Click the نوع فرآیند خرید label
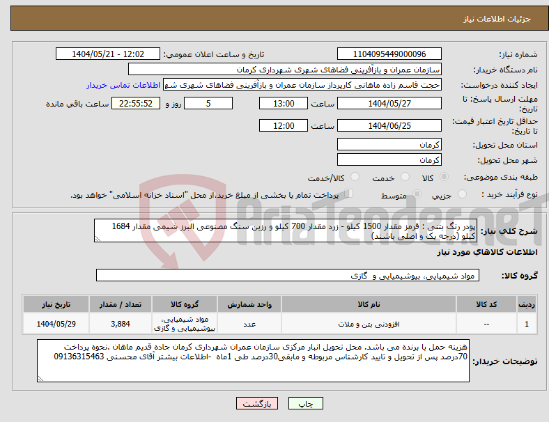Viewport: 549px width, 422px height. pos(509,194)
